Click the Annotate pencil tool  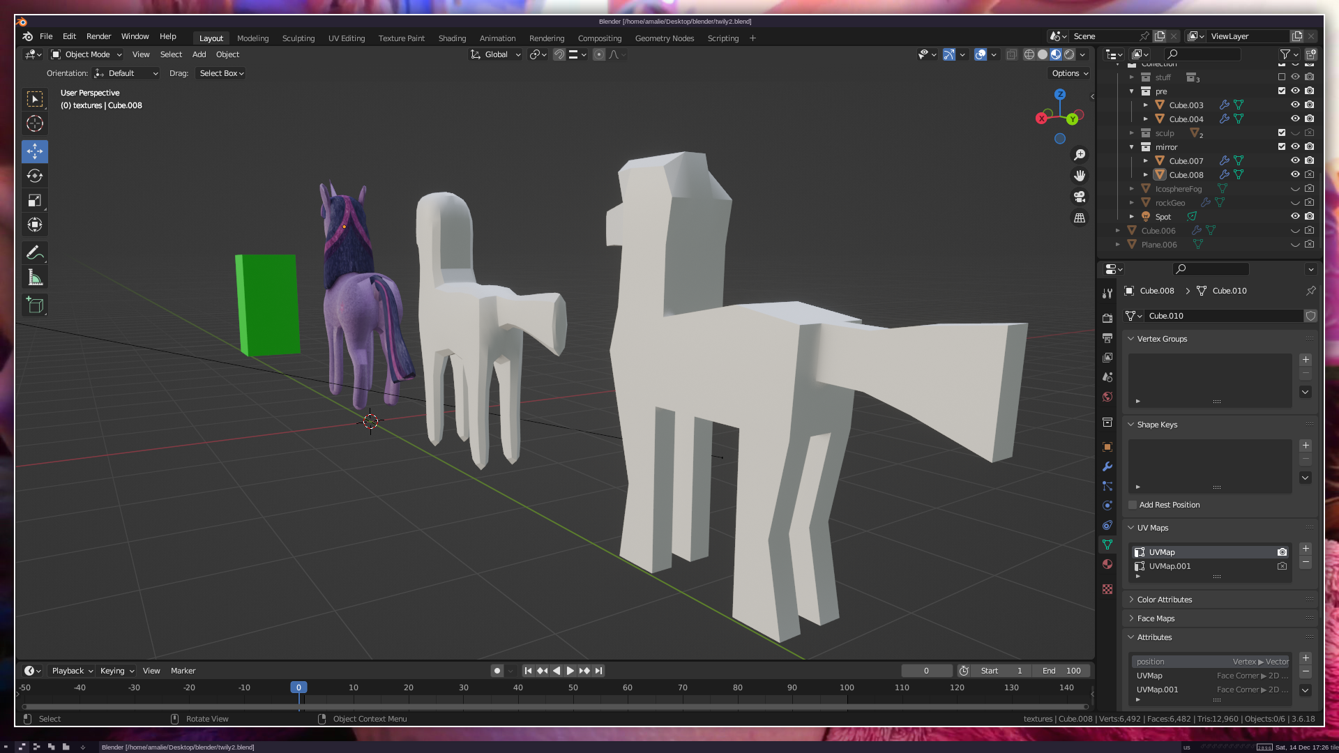pos(35,252)
